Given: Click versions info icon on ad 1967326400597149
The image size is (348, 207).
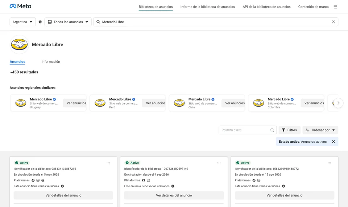Looking at the screenshot, I should (173, 186).
